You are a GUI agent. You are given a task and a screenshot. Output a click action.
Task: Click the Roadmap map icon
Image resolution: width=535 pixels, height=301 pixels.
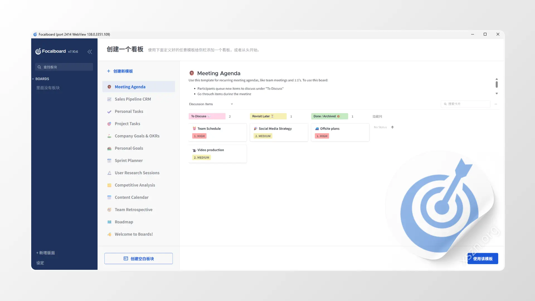[109, 222]
